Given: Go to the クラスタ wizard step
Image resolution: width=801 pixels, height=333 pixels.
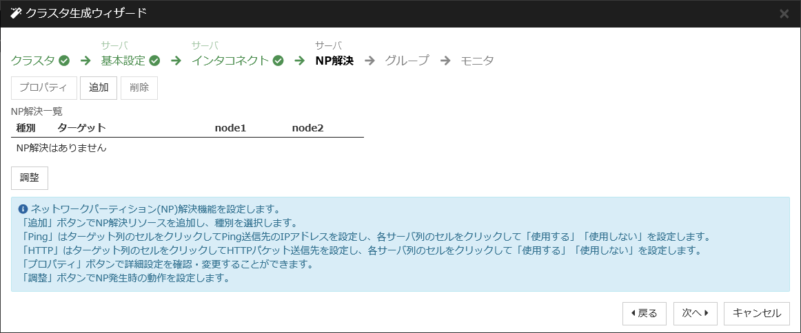Looking at the screenshot, I should pyautogui.click(x=33, y=61).
